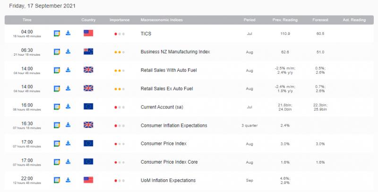
Task: Add Current Account (sa) to calendar
Action: point(57,107)
